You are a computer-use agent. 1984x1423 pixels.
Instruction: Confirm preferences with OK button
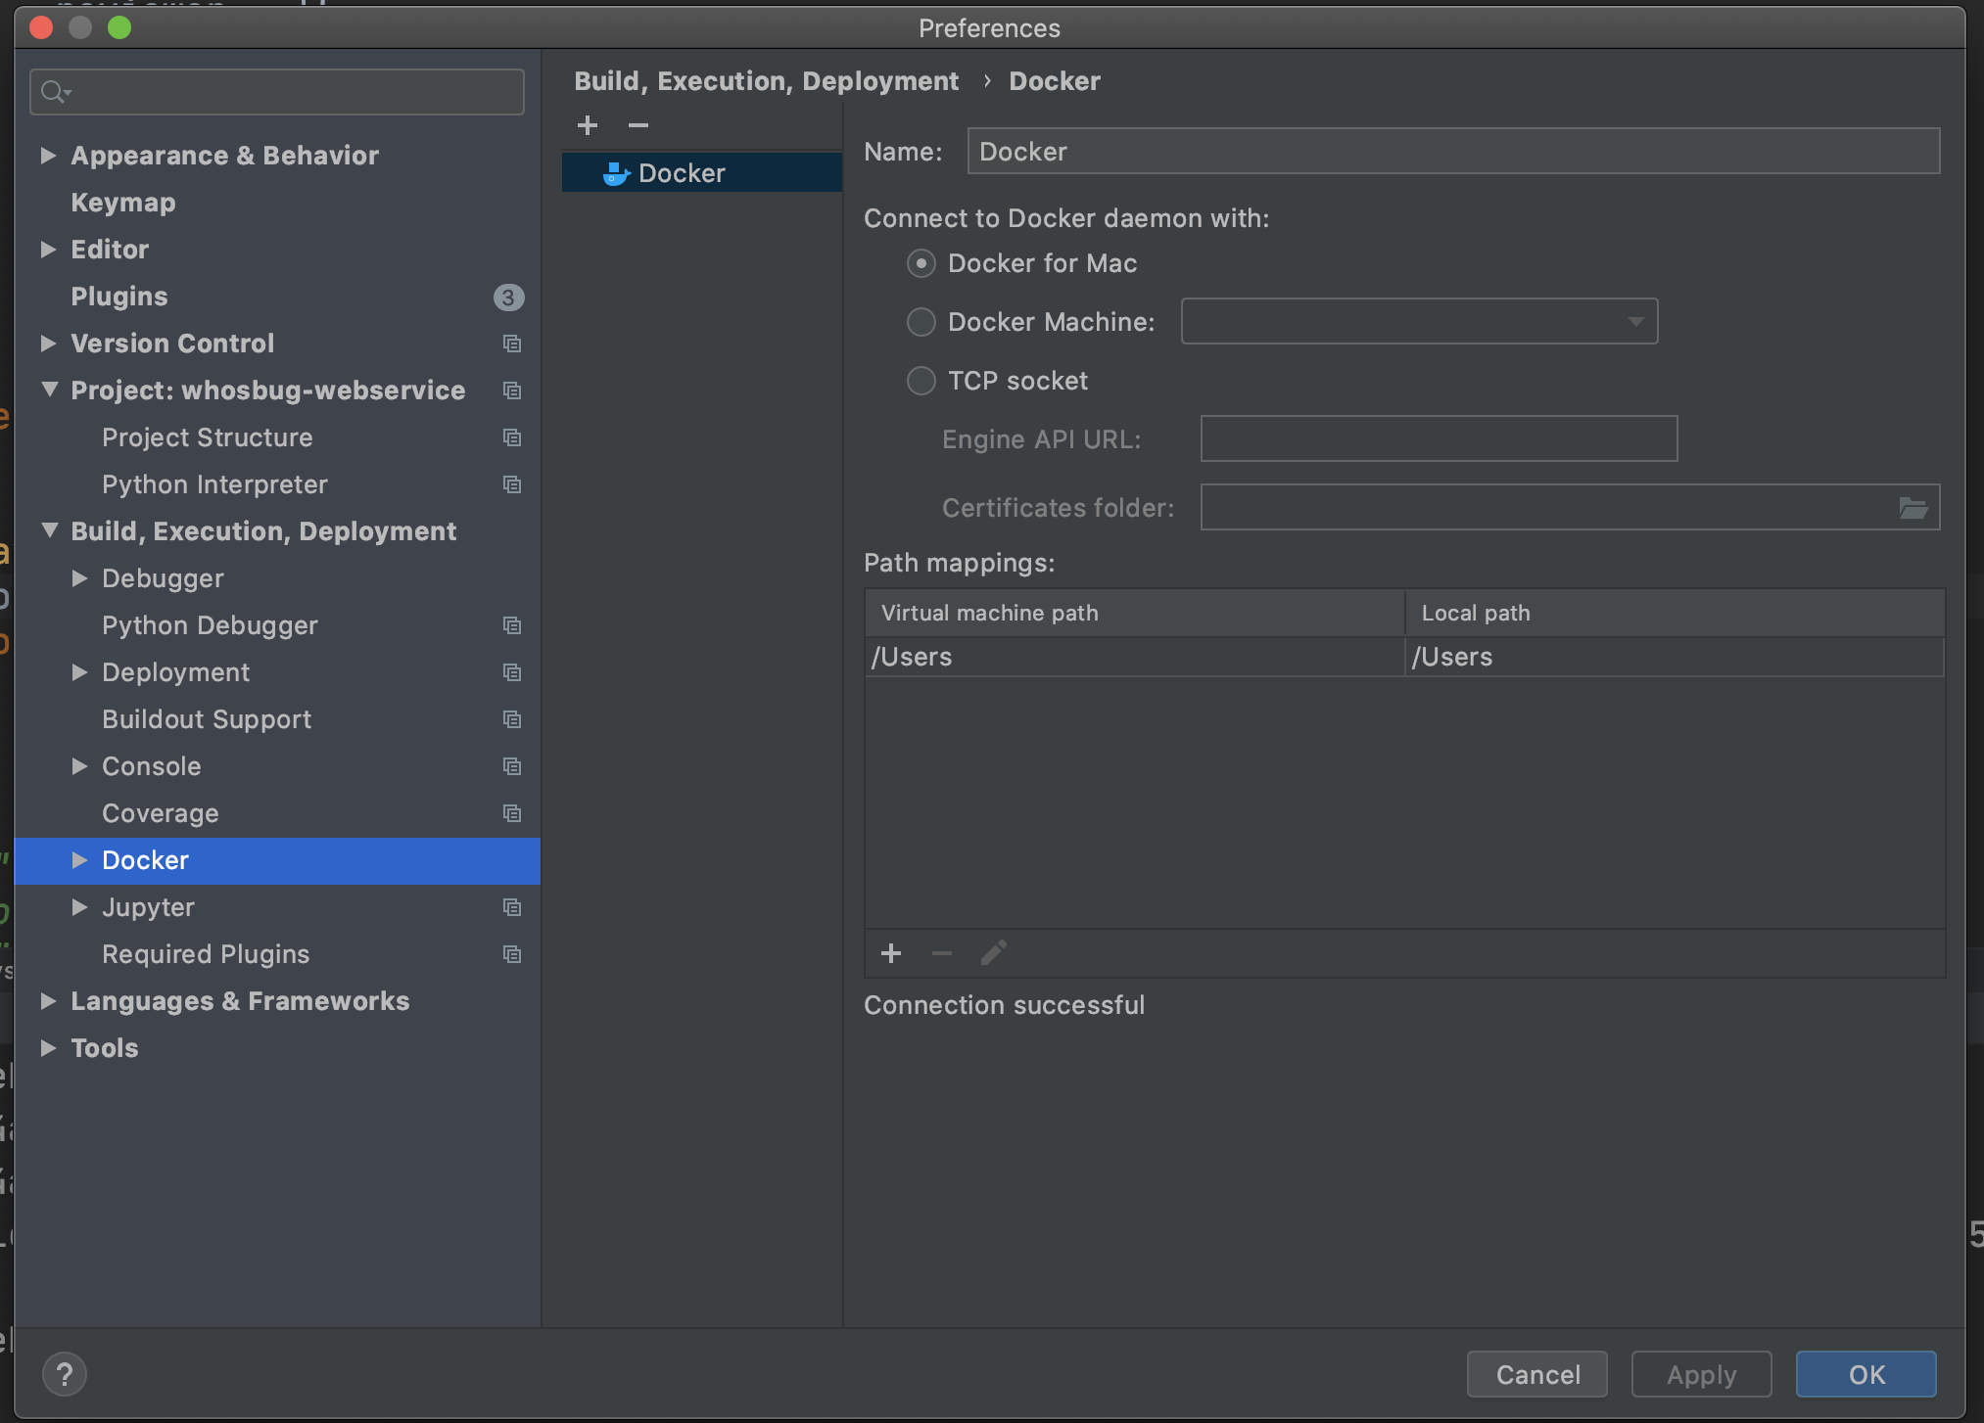click(1866, 1374)
